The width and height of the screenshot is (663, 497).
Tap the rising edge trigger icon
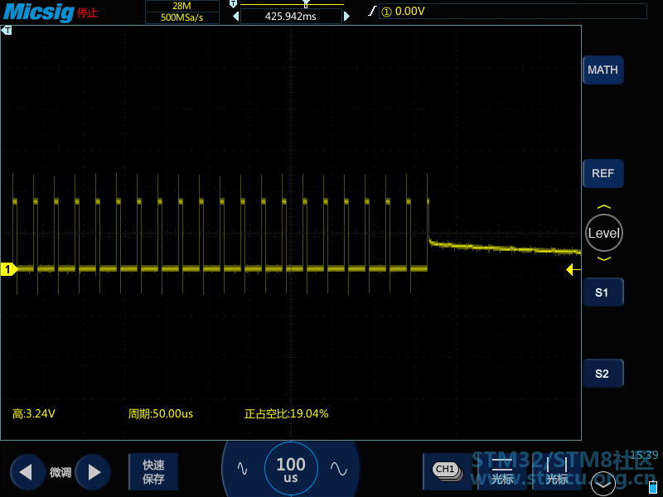pos(371,11)
